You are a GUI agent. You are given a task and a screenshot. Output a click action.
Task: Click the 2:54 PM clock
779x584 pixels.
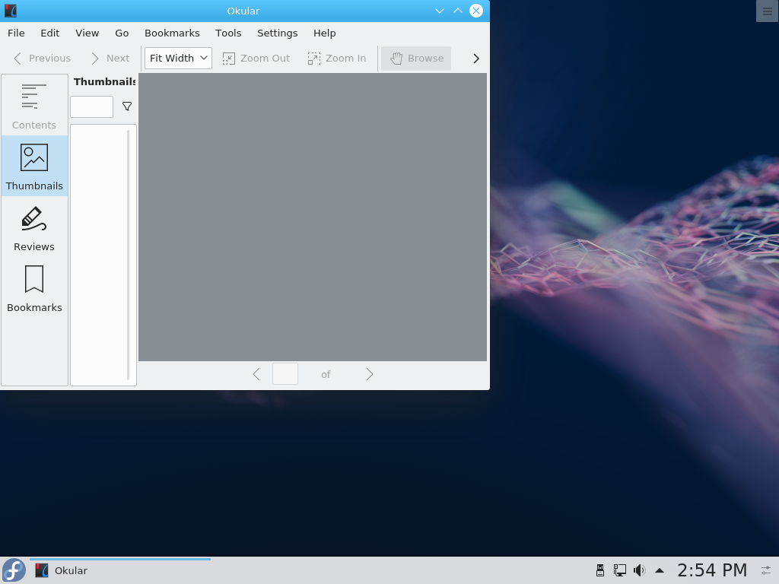tap(712, 570)
